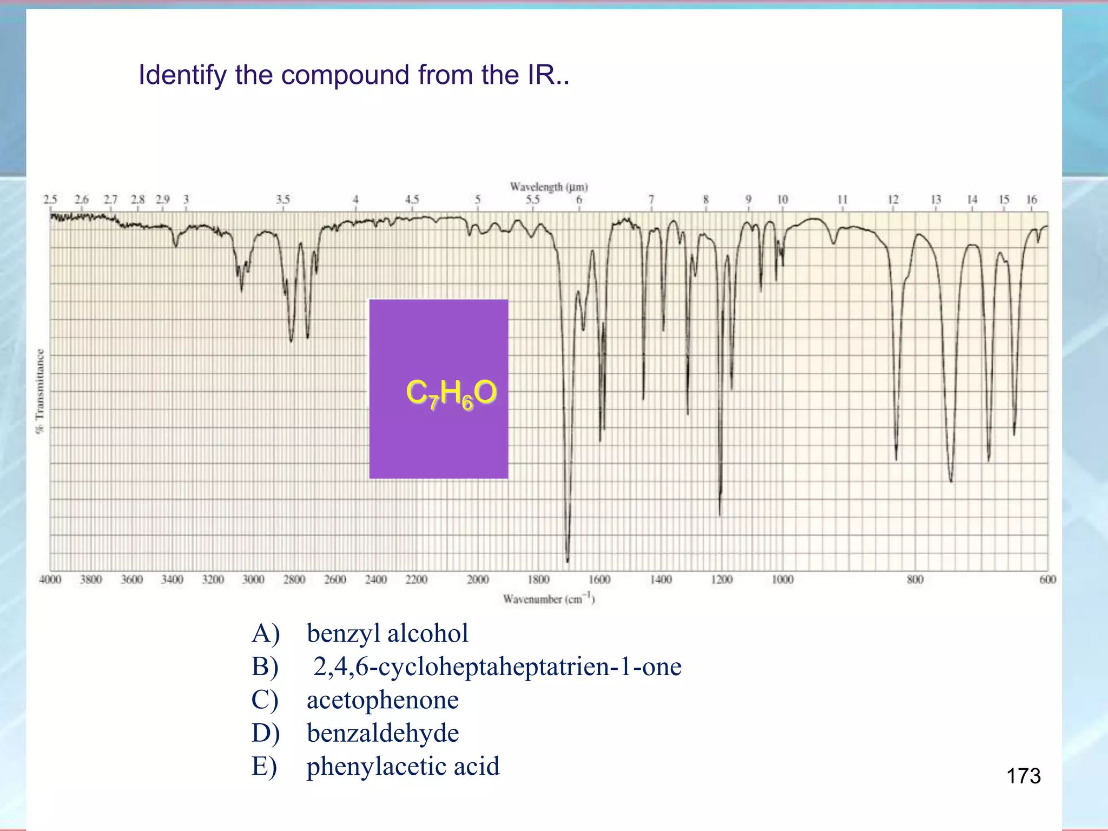Click slide number 173
This screenshot has width=1108, height=831.
pyautogui.click(x=1023, y=776)
